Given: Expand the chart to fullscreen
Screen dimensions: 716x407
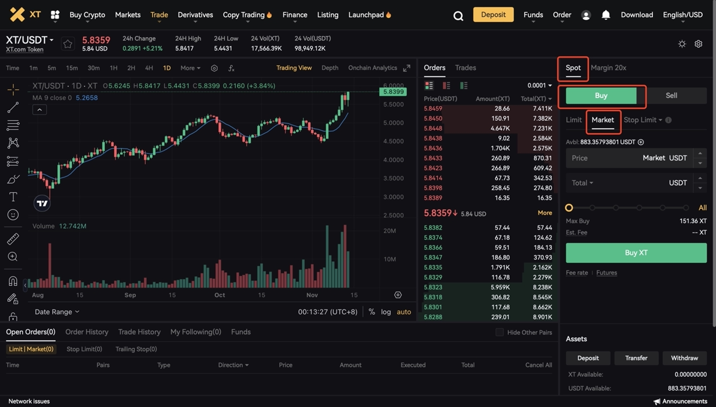Looking at the screenshot, I should 407,68.
